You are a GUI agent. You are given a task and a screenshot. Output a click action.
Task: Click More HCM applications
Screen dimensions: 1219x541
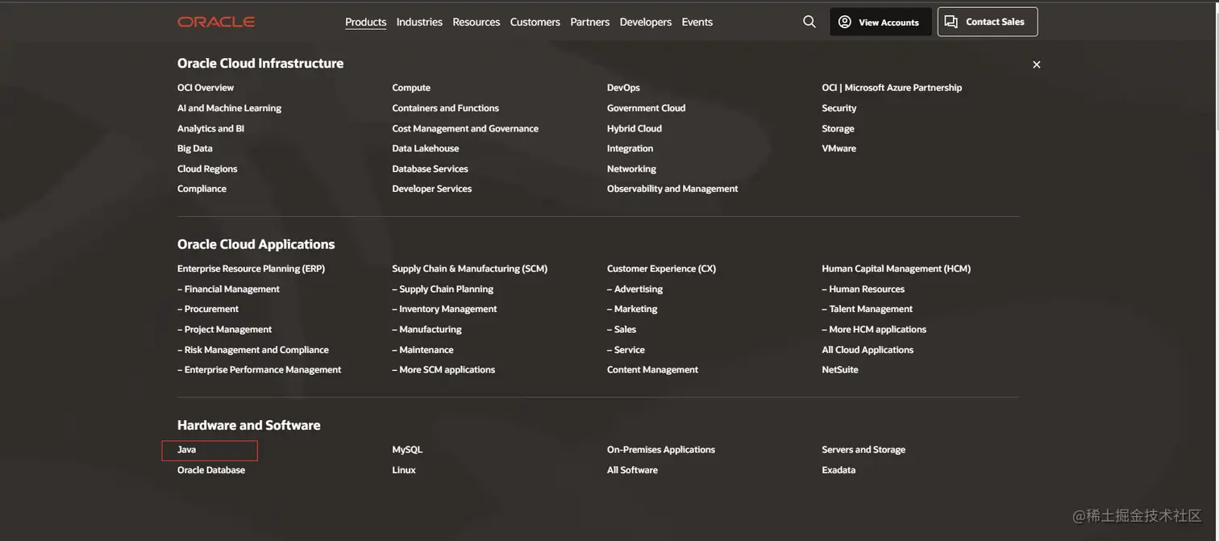point(874,329)
